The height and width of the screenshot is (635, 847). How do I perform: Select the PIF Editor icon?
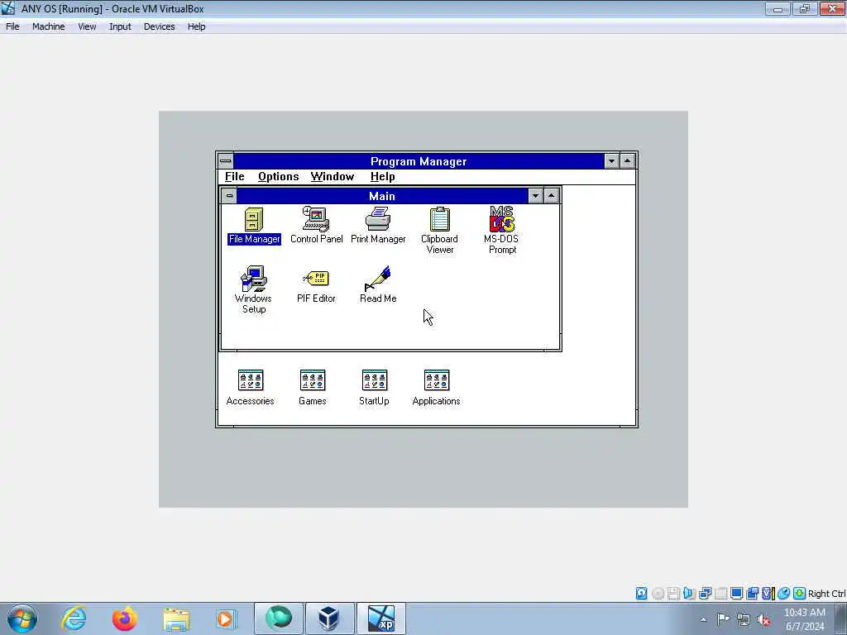(x=316, y=287)
